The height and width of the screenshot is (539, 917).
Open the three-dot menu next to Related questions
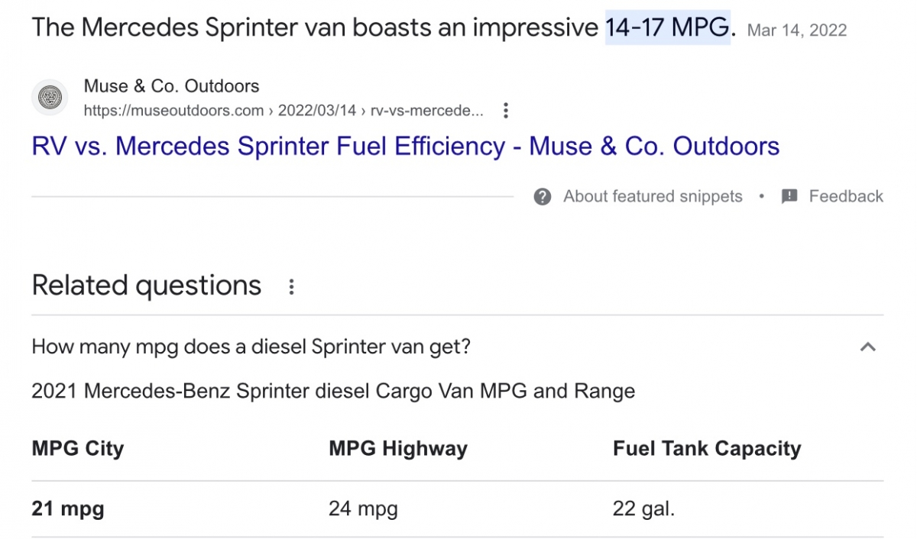[290, 287]
